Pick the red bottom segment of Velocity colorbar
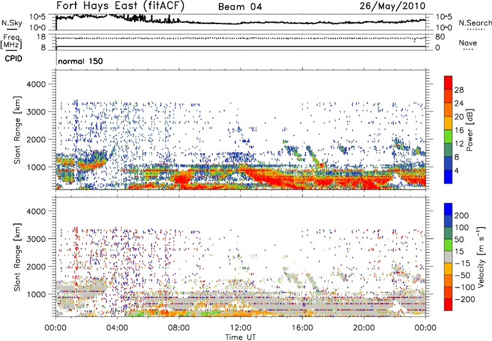This screenshot has height=341, width=492. [448, 305]
